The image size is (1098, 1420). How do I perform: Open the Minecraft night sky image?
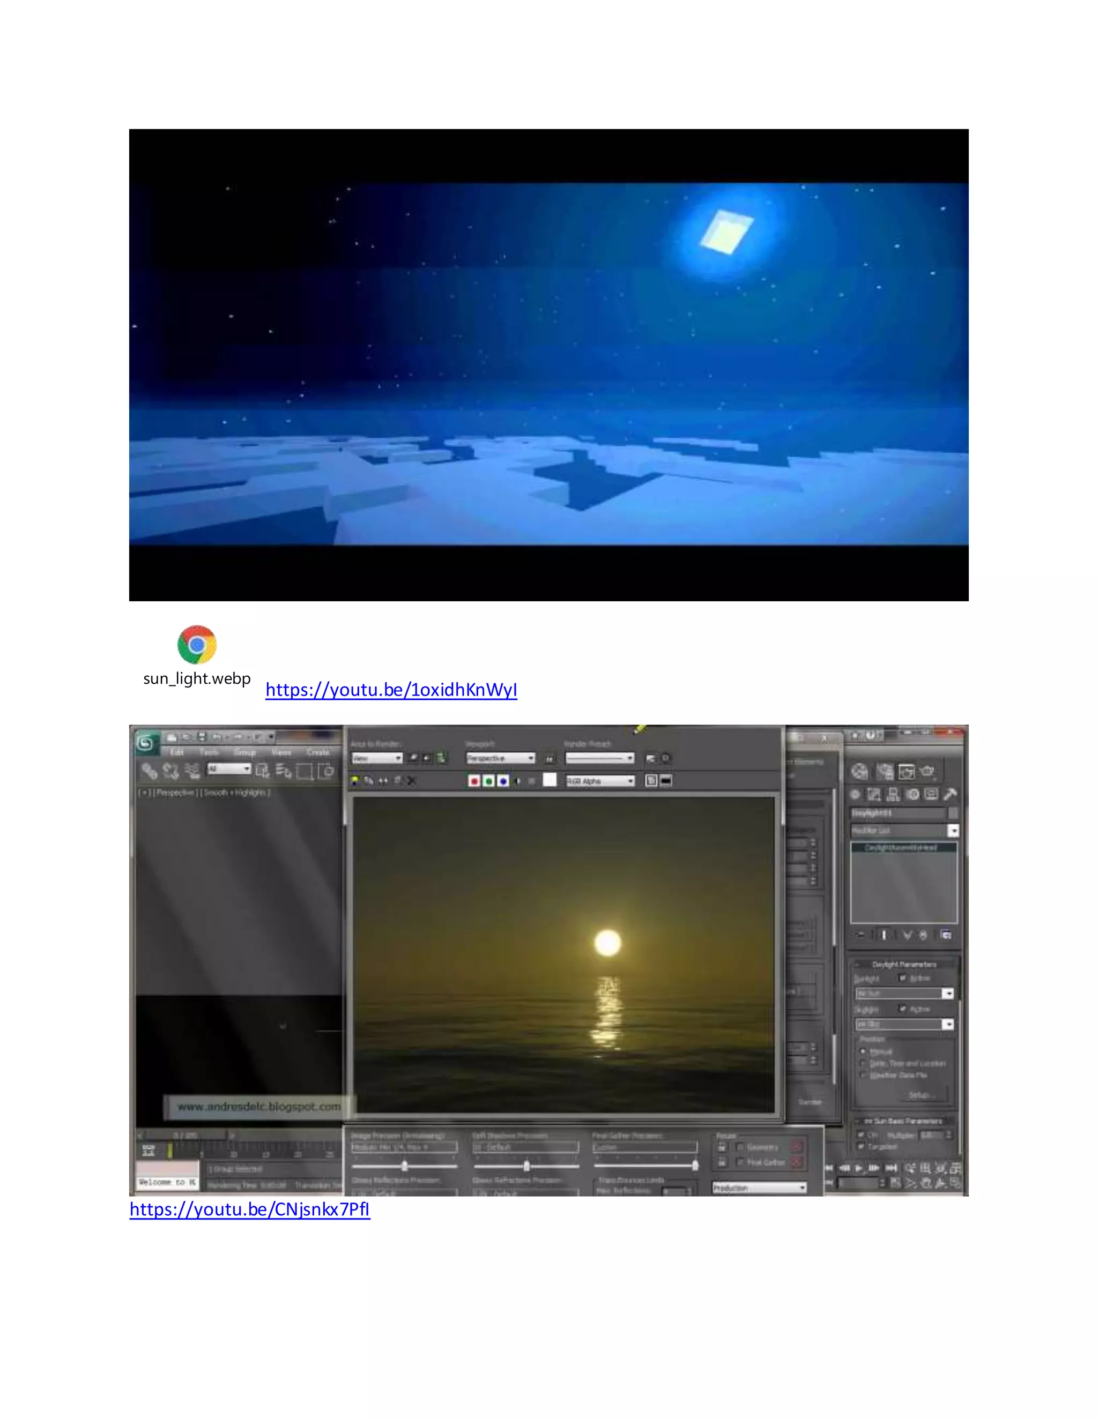point(548,365)
